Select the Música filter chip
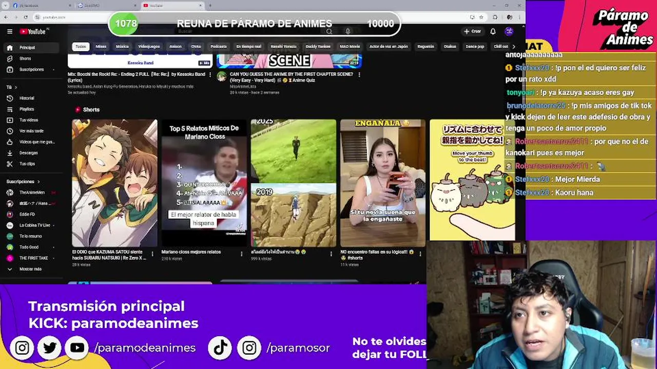 pos(122,47)
